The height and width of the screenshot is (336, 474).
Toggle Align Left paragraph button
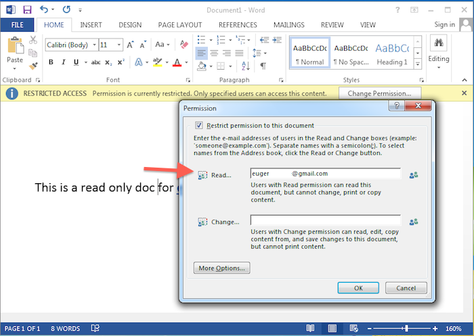point(201,53)
